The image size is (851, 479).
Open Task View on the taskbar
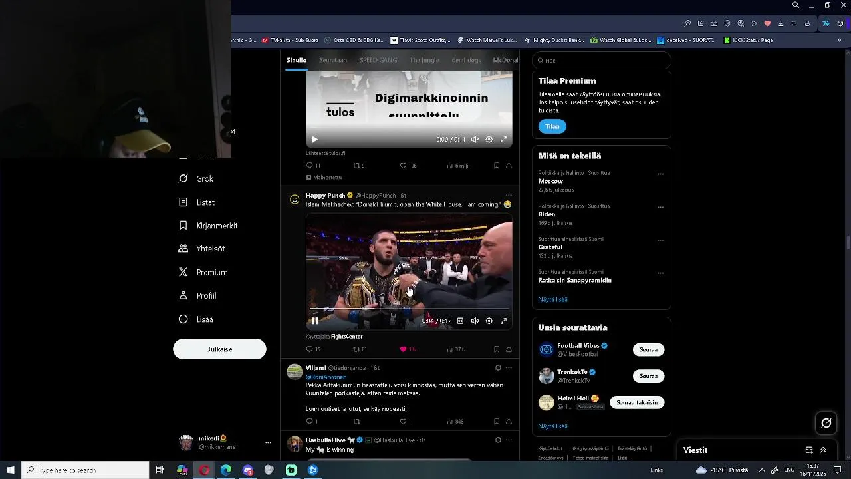(x=160, y=470)
